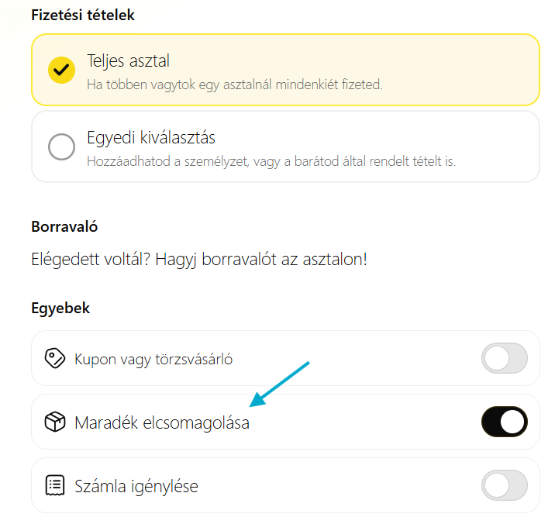Click the Kupon vagy törzsvásárló label
Screen dimensions: 555x524
[x=153, y=359]
